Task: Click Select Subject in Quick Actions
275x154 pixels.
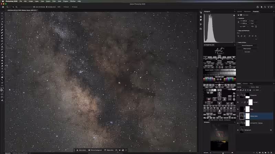Action: pos(247,49)
